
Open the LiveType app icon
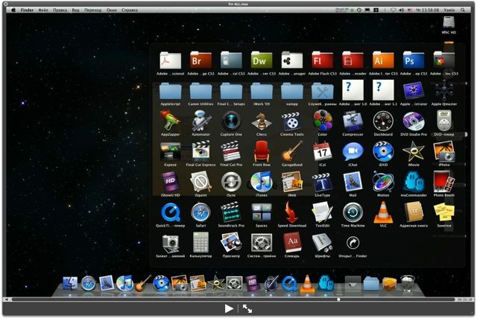pos(323,182)
